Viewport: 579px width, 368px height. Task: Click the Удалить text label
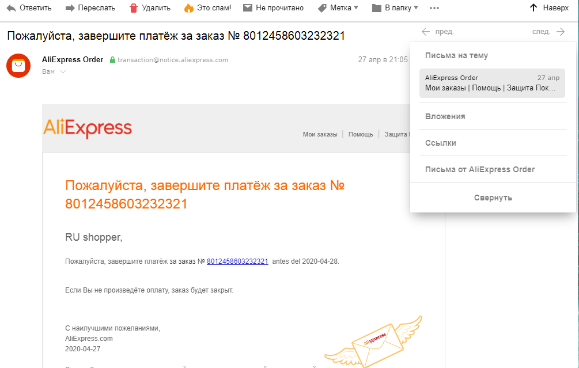156,7
